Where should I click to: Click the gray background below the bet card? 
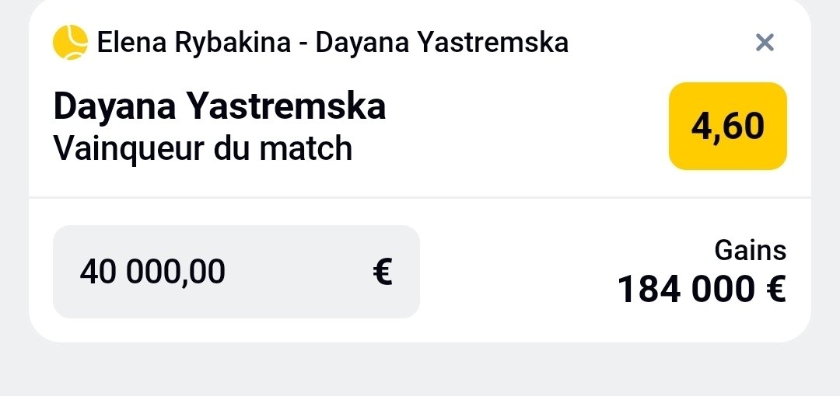[x=420, y=370]
